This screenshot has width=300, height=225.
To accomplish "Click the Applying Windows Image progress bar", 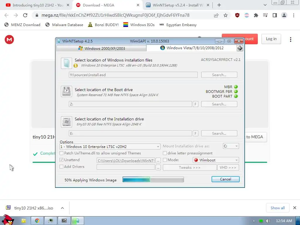I will (x=153, y=179).
